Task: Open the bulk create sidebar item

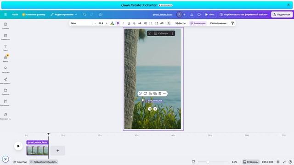Action: [x=6, y=116]
